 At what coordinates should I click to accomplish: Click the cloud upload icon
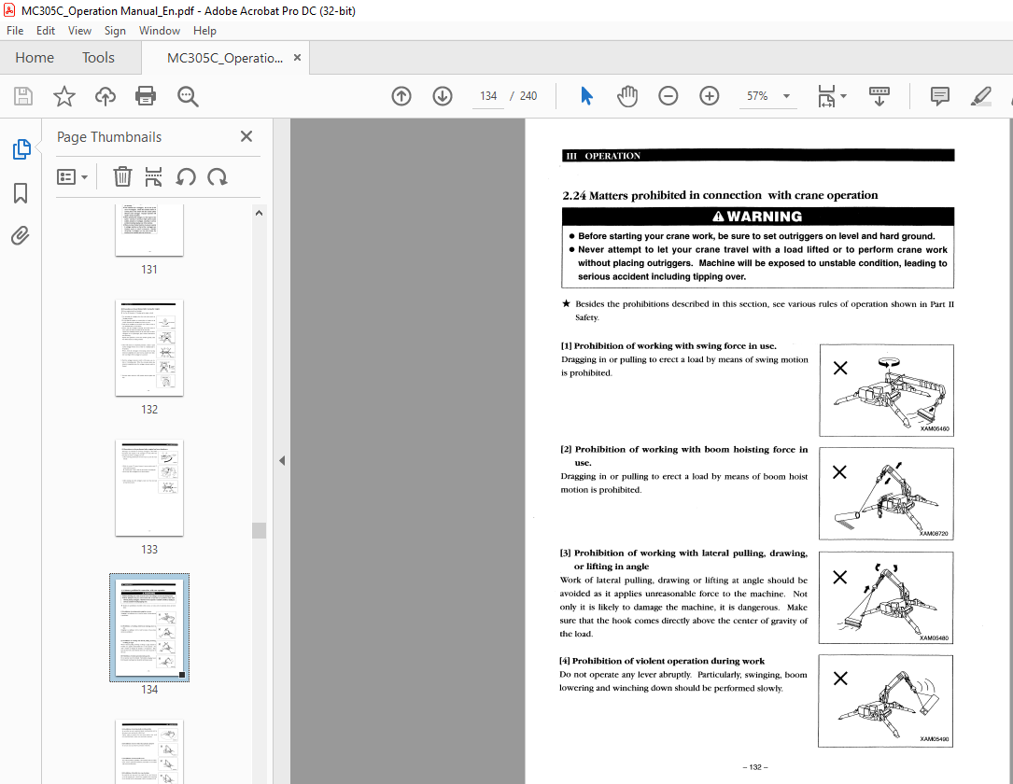[x=106, y=96]
